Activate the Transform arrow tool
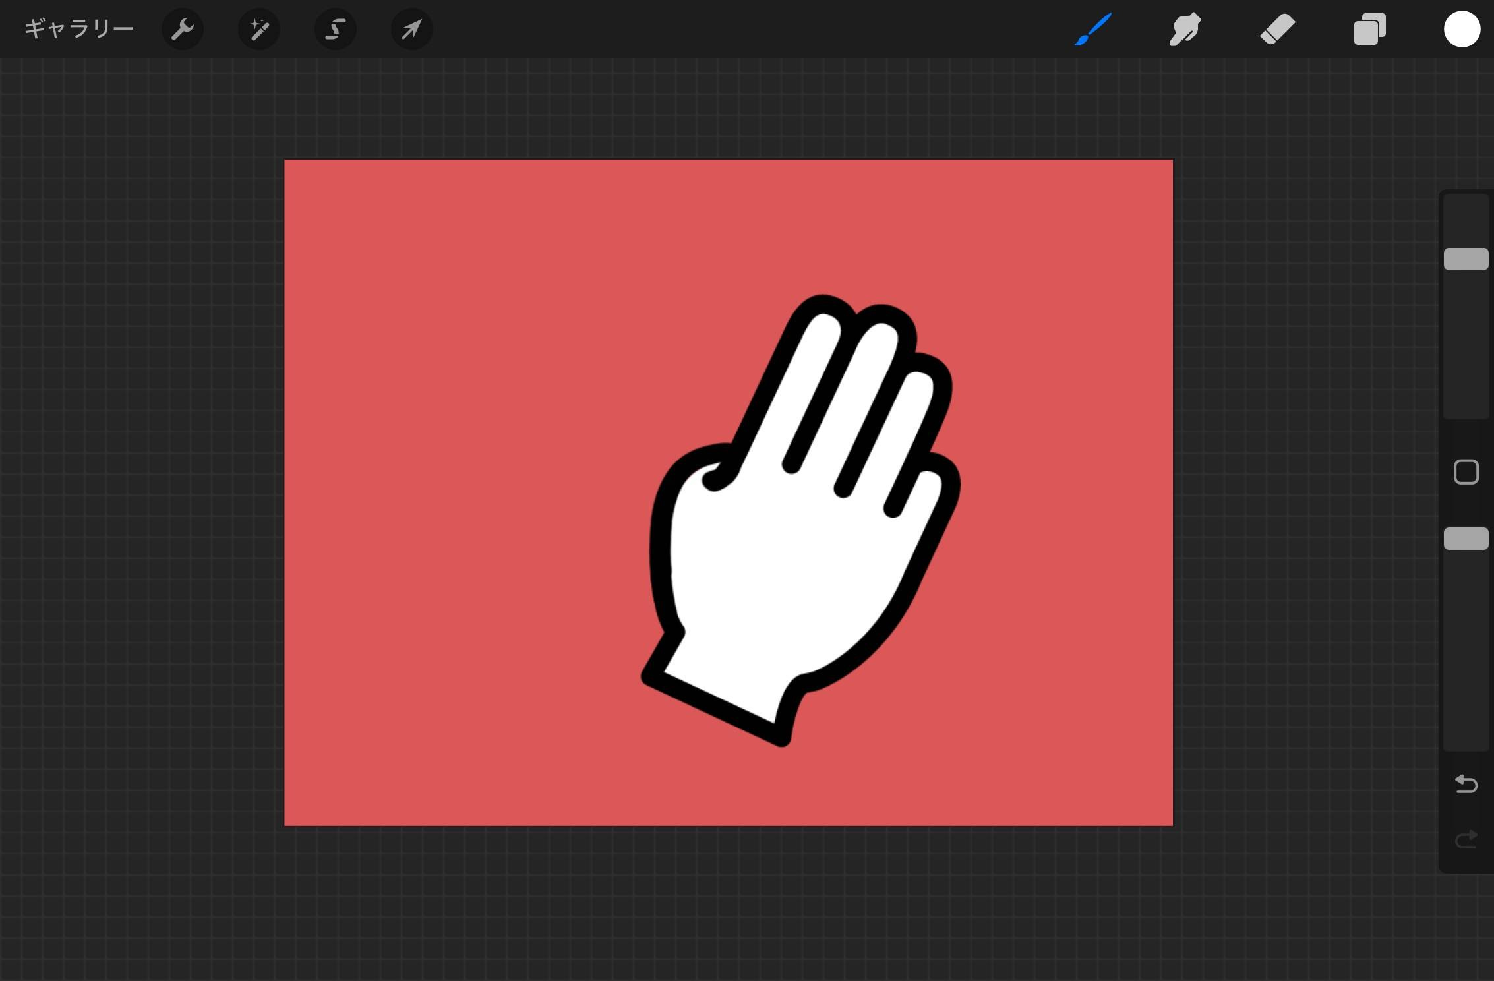 [412, 29]
